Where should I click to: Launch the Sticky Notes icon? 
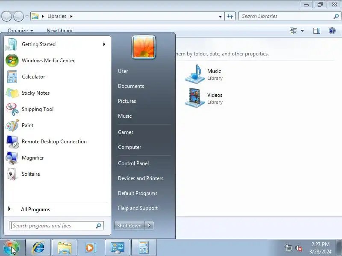[x=12, y=93]
